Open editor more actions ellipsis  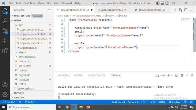point(191,10)
